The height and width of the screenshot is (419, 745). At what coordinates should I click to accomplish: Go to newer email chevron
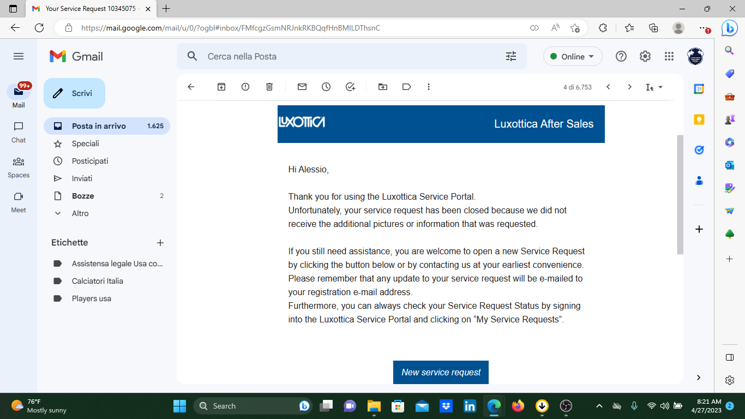608,87
